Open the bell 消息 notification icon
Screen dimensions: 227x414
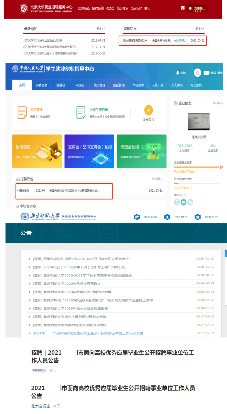click(178, 72)
